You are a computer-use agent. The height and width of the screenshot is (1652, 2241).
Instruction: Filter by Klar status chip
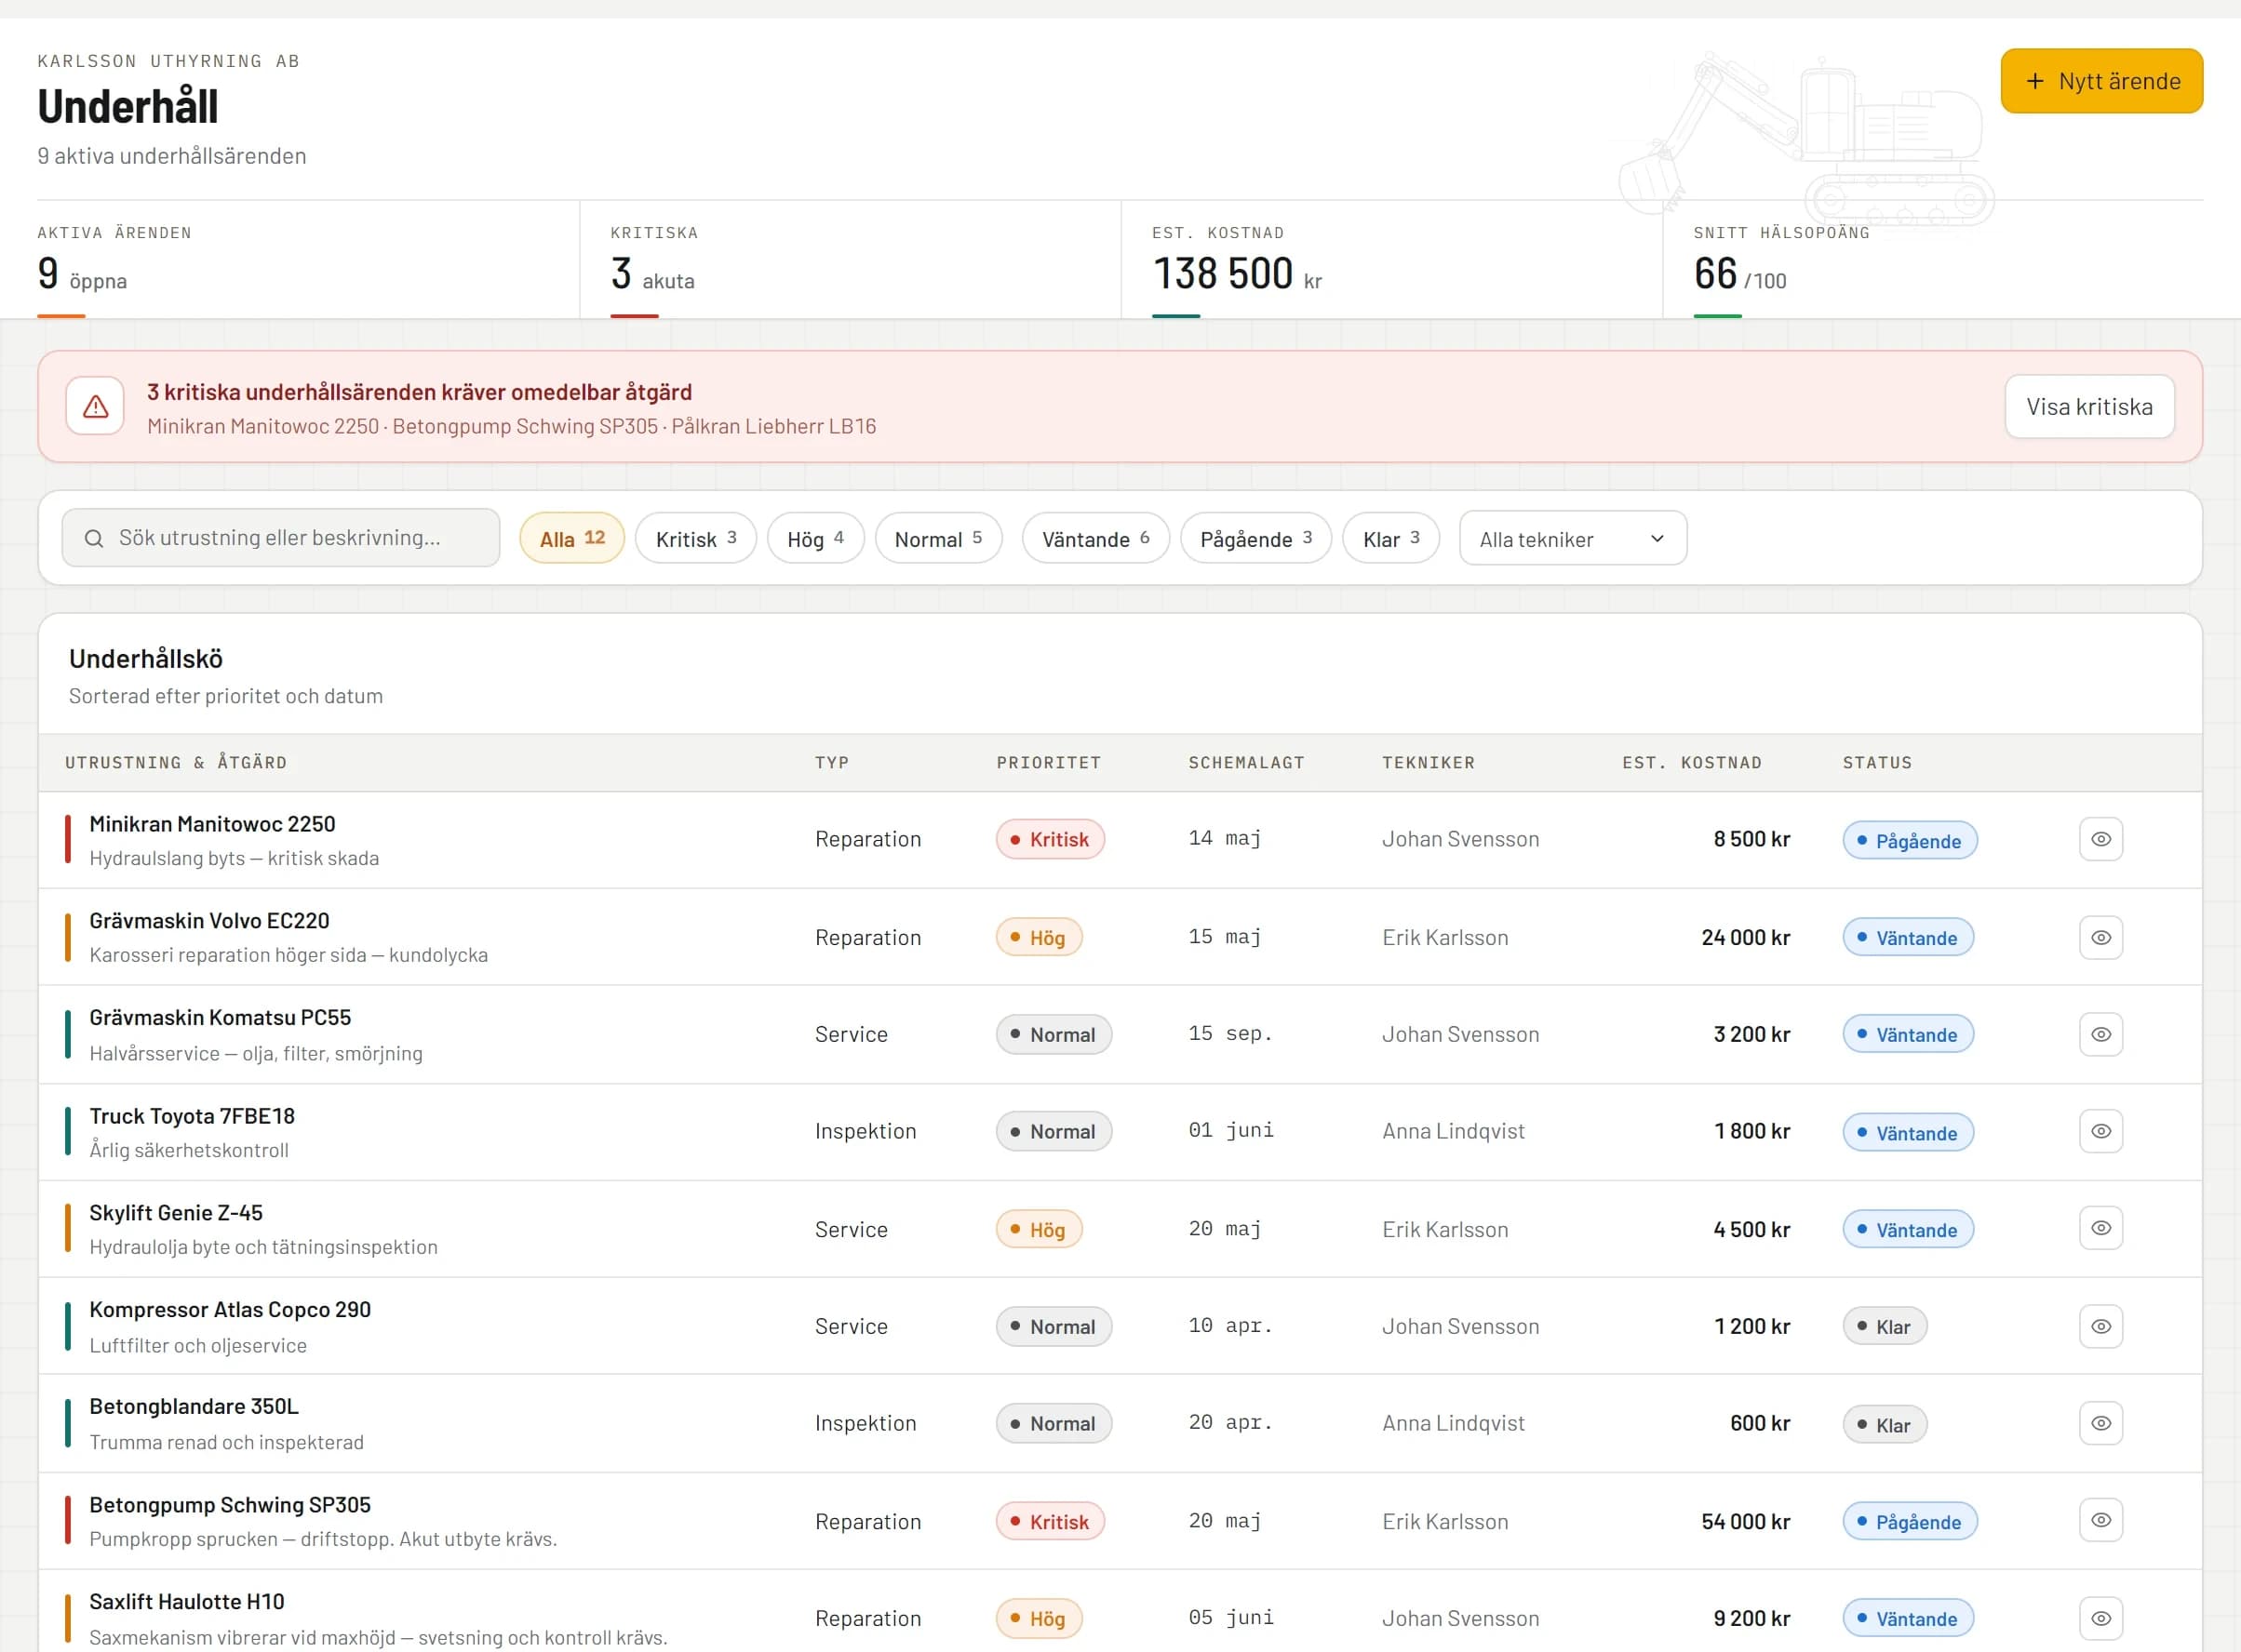[x=1390, y=539]
